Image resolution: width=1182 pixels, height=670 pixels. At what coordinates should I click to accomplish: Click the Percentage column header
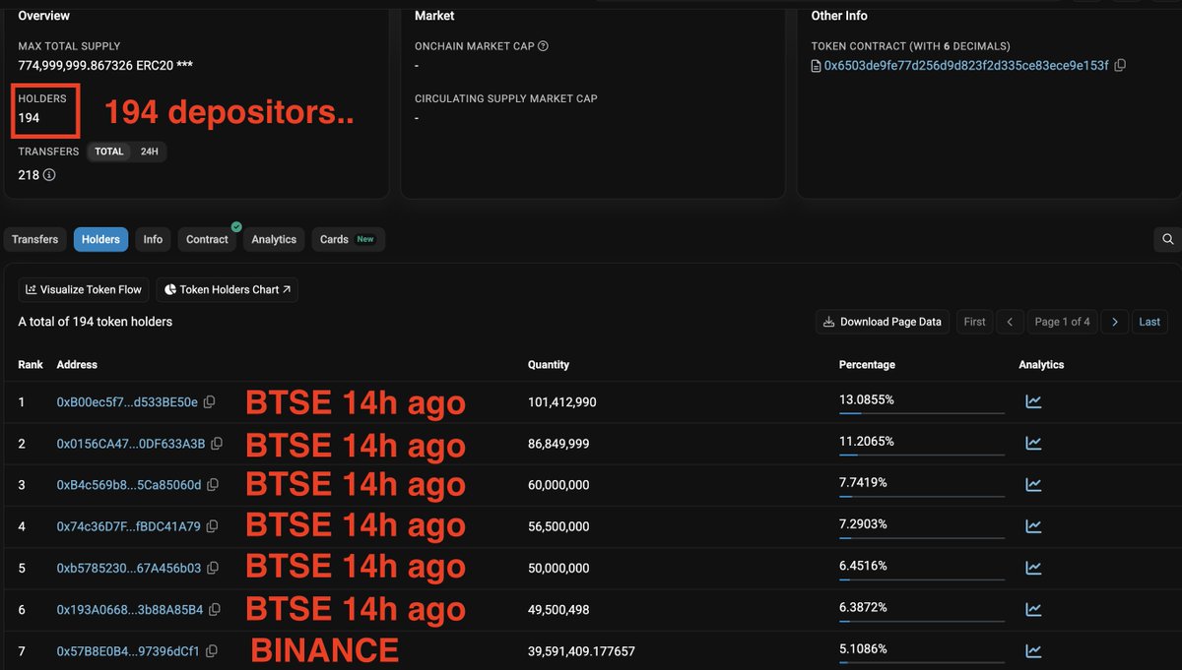coord(867,364)
